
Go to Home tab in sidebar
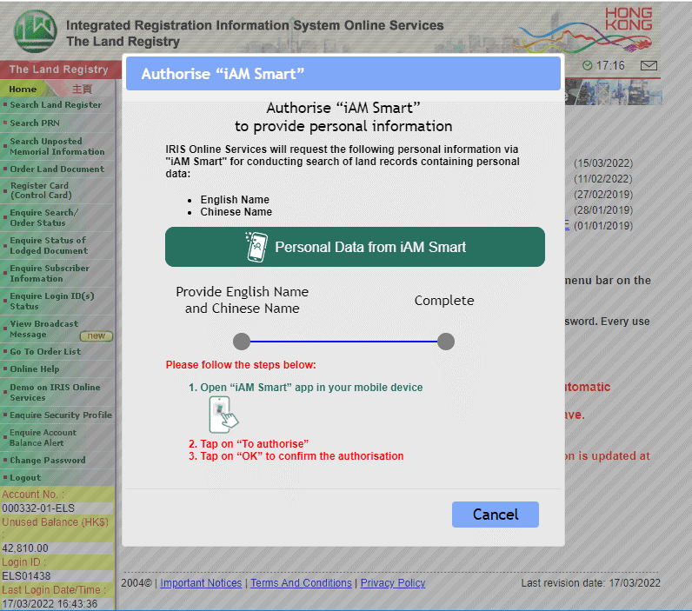coord(23,90)
